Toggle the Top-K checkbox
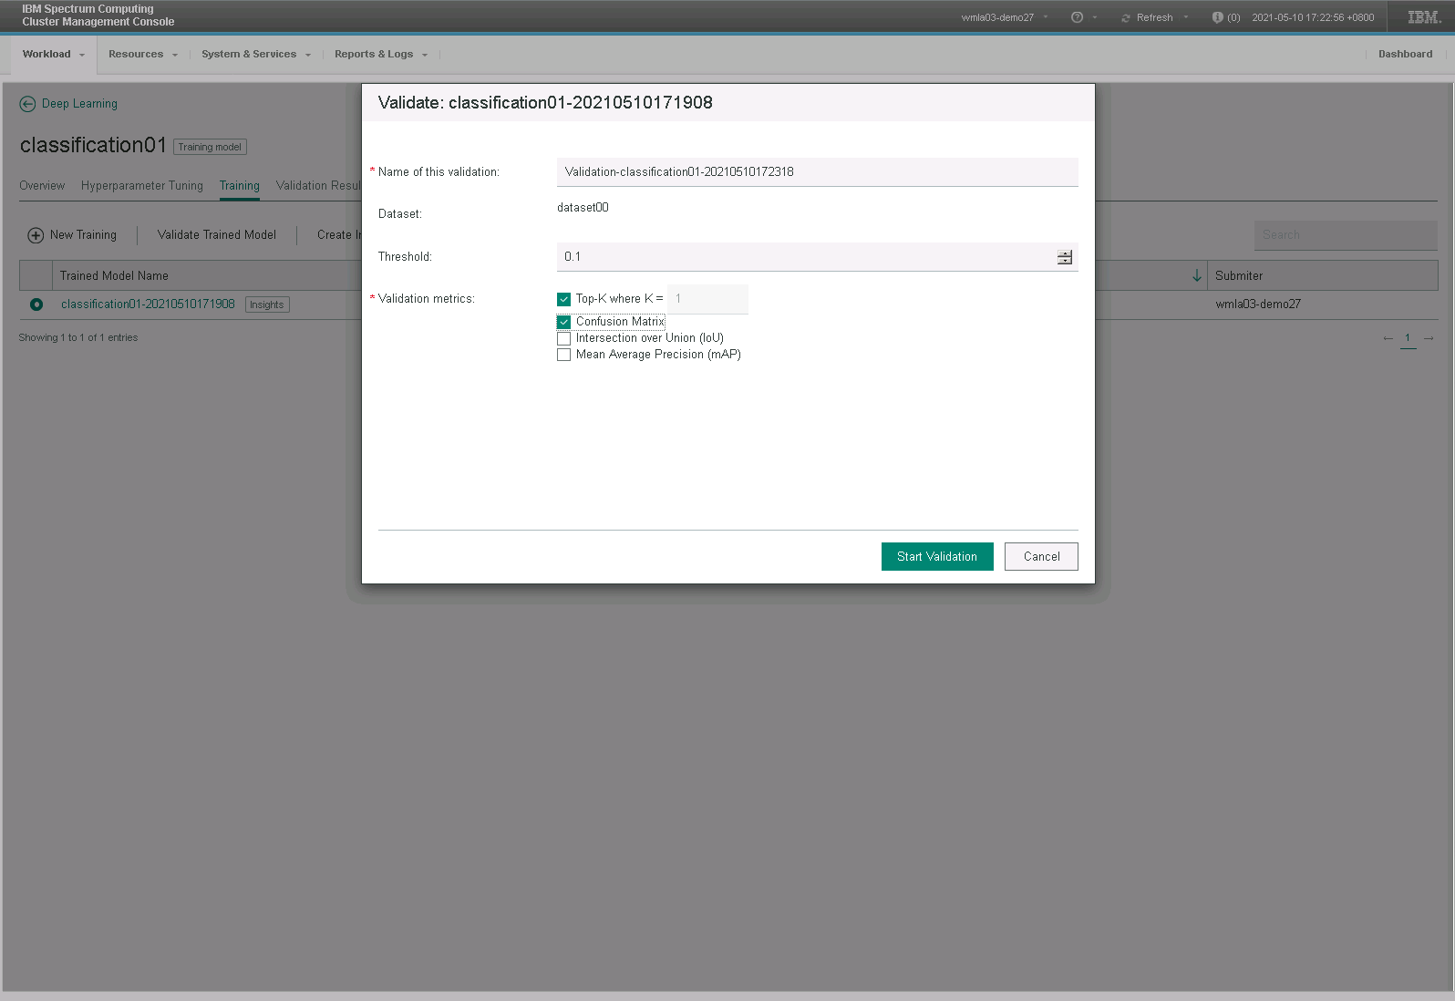This screenshot has height=1001, width=1455. [x=563, y=299]
